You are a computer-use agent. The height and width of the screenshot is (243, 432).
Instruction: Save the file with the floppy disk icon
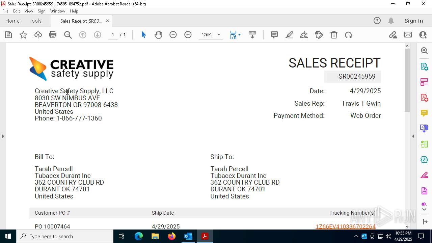(x=8, y=35)
